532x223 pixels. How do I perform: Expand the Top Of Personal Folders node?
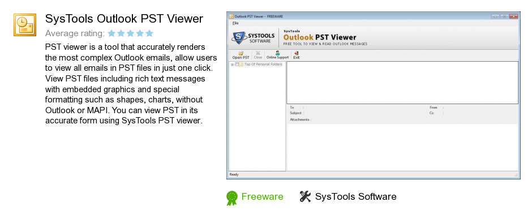click(233, 65)
